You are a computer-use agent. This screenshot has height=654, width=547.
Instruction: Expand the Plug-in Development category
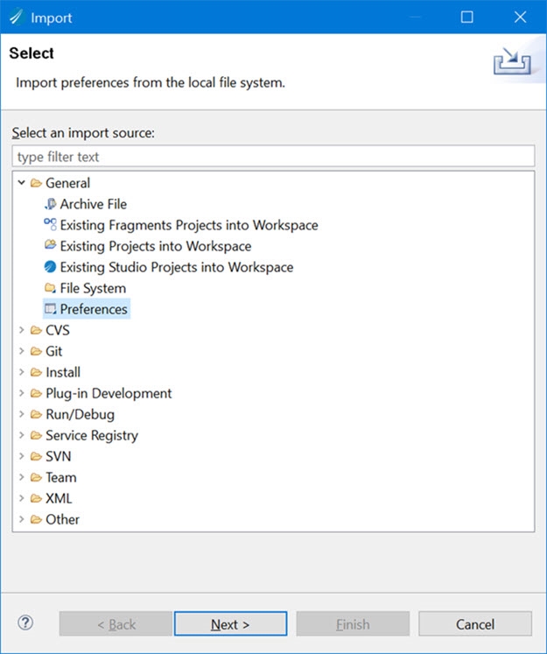click(22, 393)
